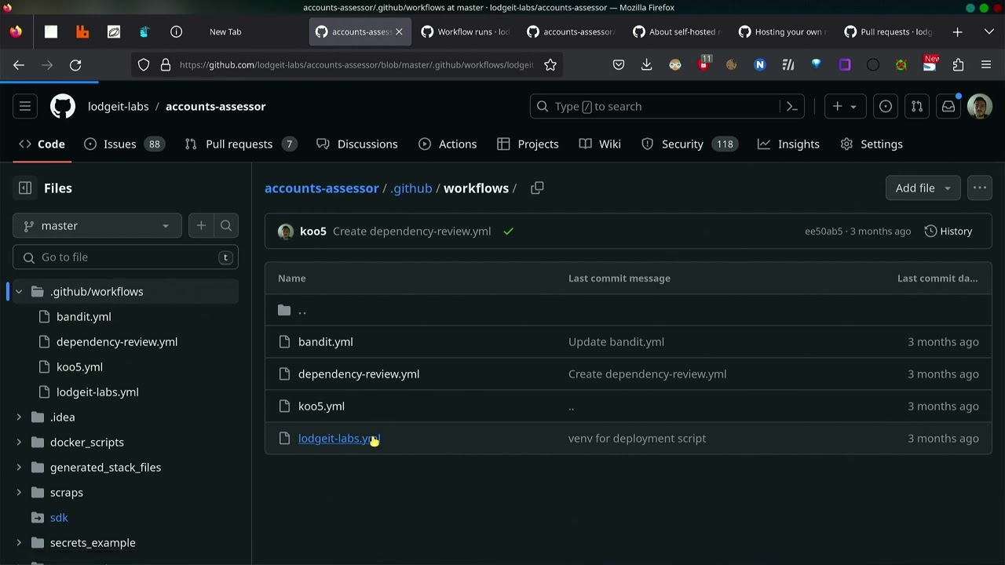The image size is (1005, 565).
Task: Open the Add file dropdown
Action: [923, 188]
